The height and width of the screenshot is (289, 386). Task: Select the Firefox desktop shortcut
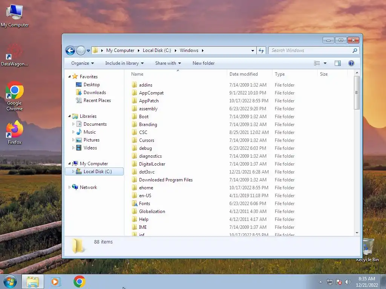(15, 133)
